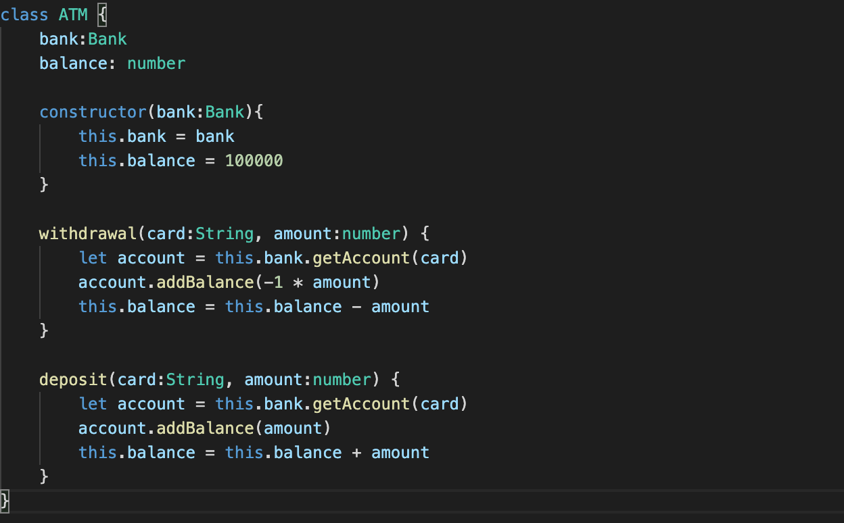Click "number" type in balance declaration

156,63
